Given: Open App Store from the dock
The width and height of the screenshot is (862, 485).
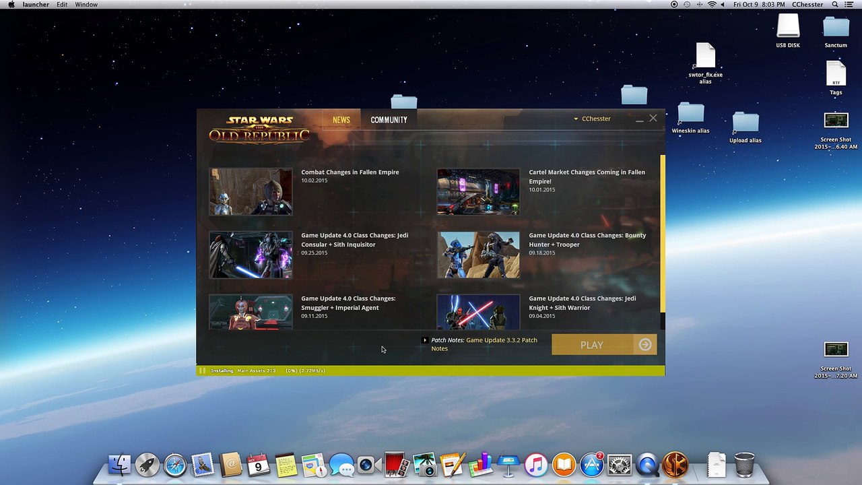Looking at the screenshot, I should (x=592, y=465).
